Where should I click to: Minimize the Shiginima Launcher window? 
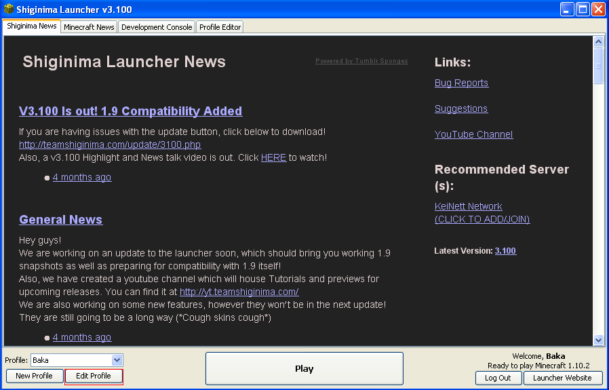(567, 9)
